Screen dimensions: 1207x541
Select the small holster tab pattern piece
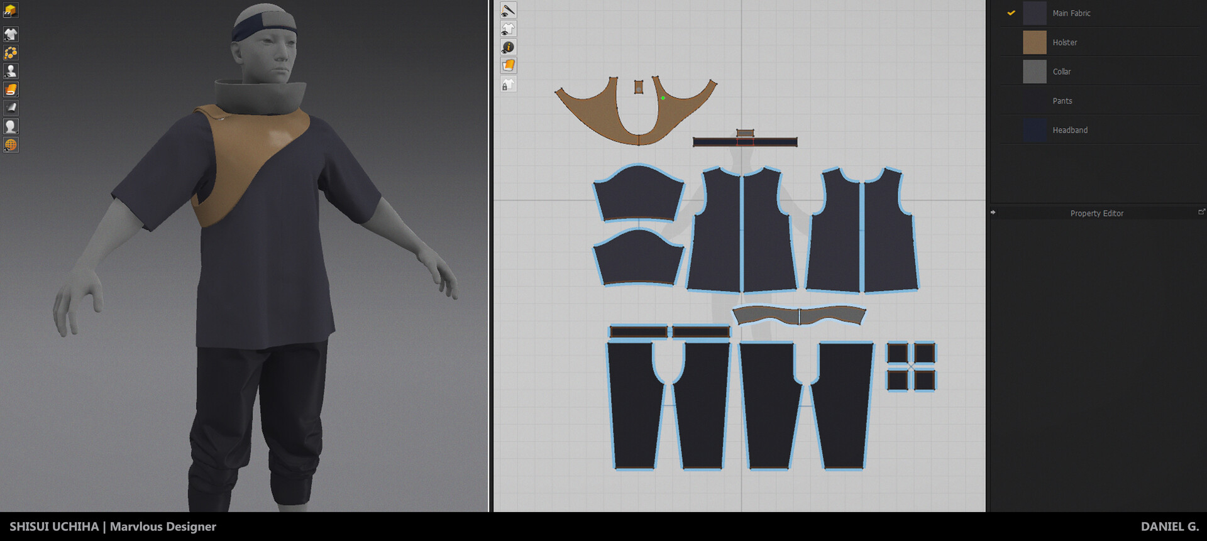pos(639,87)
